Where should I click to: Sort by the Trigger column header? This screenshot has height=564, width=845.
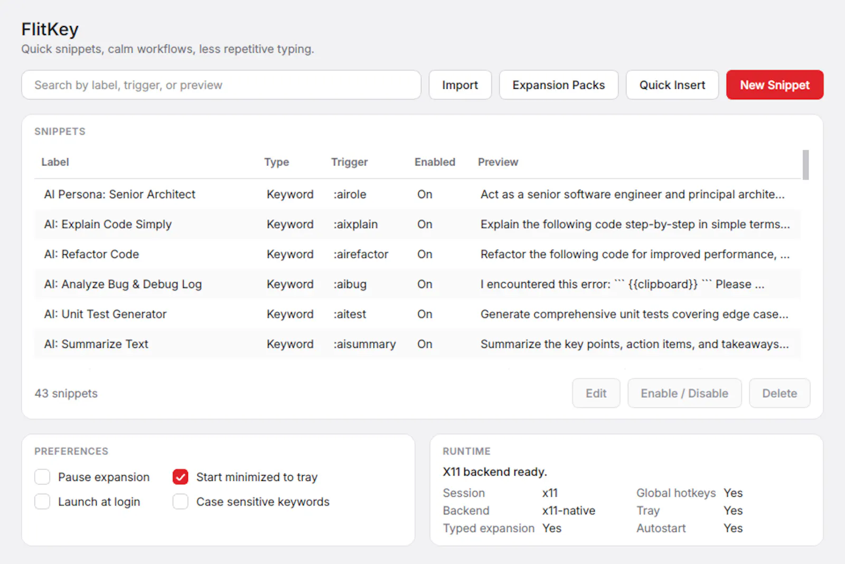349,162
